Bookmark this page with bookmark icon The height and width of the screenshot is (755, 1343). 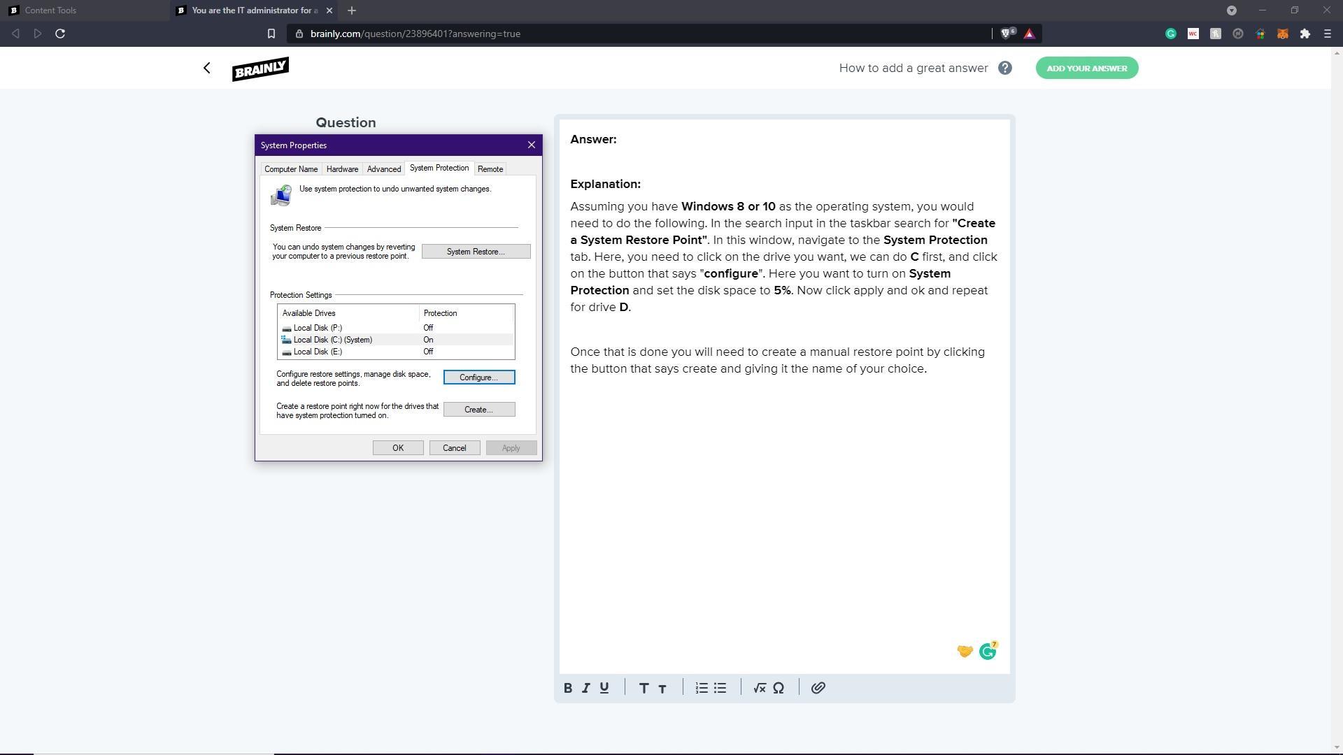point(271,34)
